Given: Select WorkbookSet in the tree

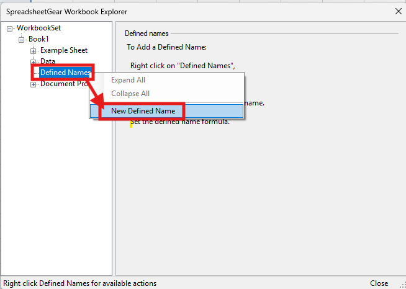Looking at the screenshot, I should 38,28.
